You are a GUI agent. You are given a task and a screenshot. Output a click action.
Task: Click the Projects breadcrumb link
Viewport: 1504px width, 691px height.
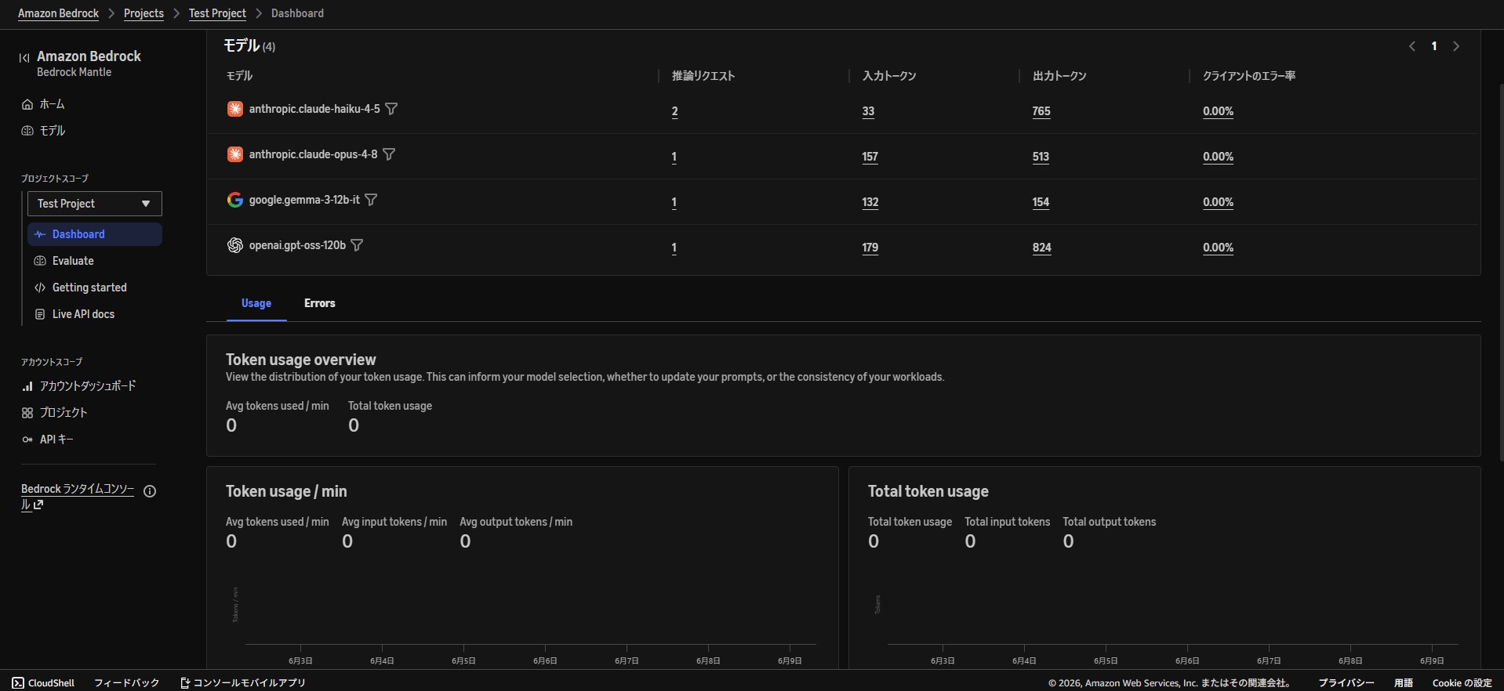click(143, 13)
